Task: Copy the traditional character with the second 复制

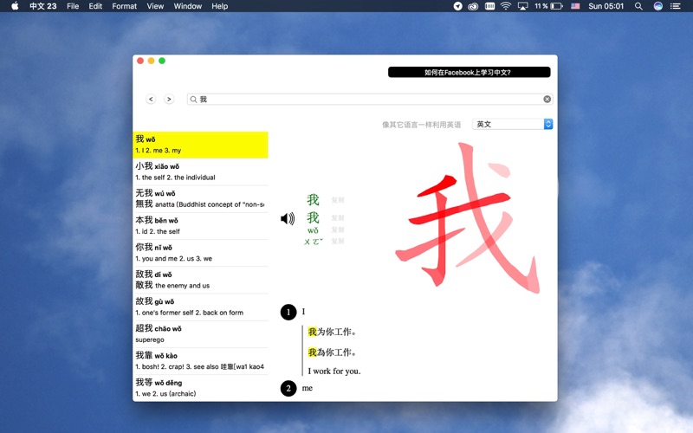Action: point(338,218)
